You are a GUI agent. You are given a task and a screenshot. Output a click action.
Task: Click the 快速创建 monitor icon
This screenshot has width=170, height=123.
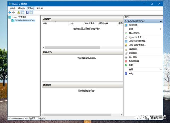[126, 25]
